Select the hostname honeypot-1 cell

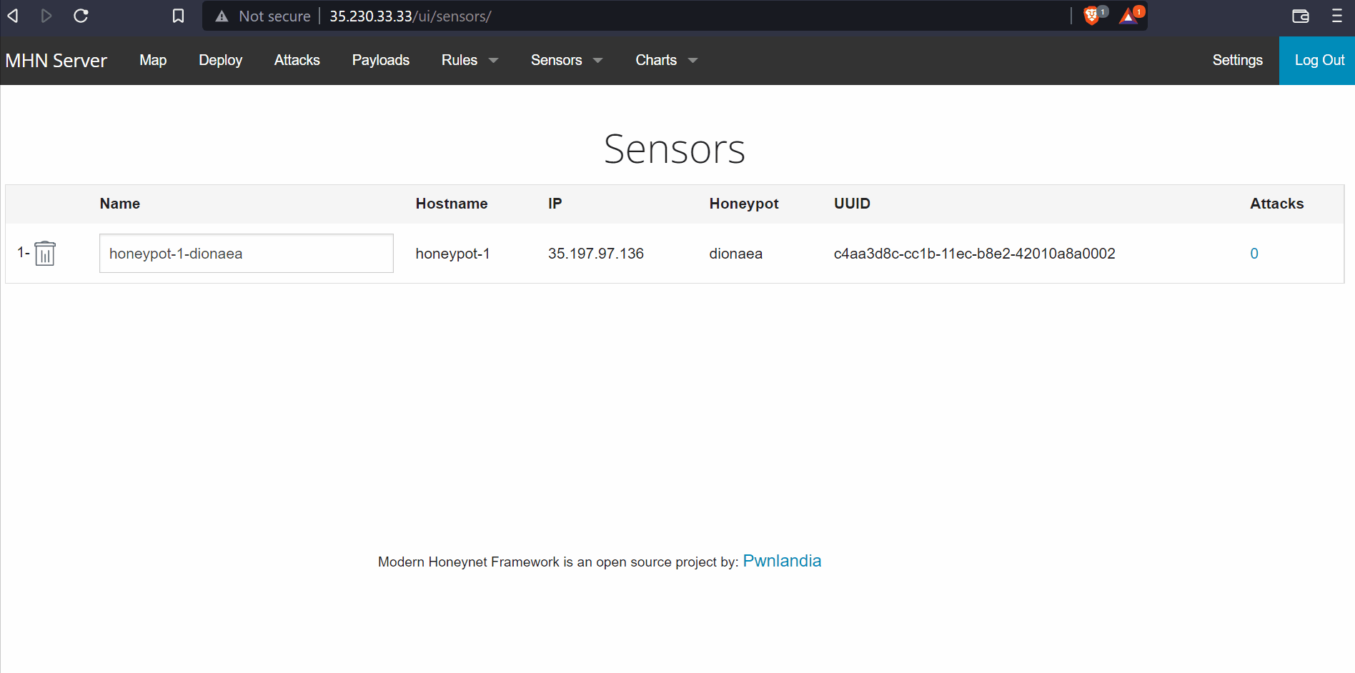(452, 254)
